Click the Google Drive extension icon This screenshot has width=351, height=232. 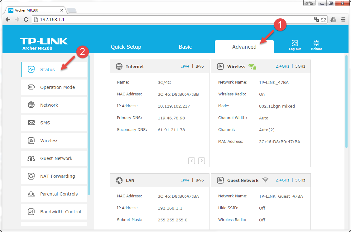[333, 19]
